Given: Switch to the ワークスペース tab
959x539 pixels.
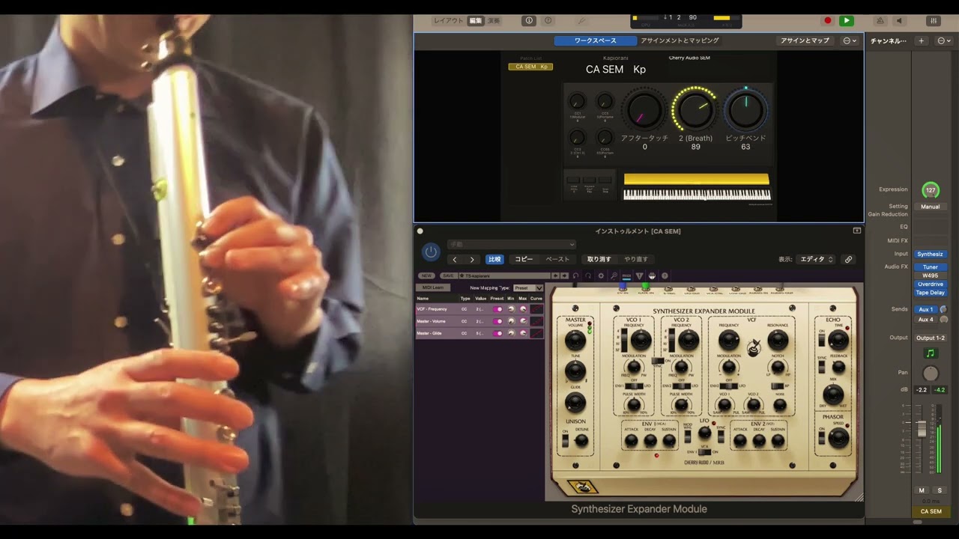Looking at the screenshot, I should coord(596,40).
